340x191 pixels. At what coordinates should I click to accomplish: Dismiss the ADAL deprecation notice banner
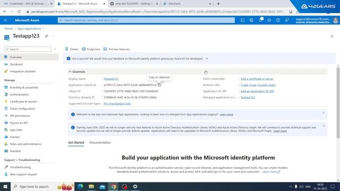tap(324, 126)
